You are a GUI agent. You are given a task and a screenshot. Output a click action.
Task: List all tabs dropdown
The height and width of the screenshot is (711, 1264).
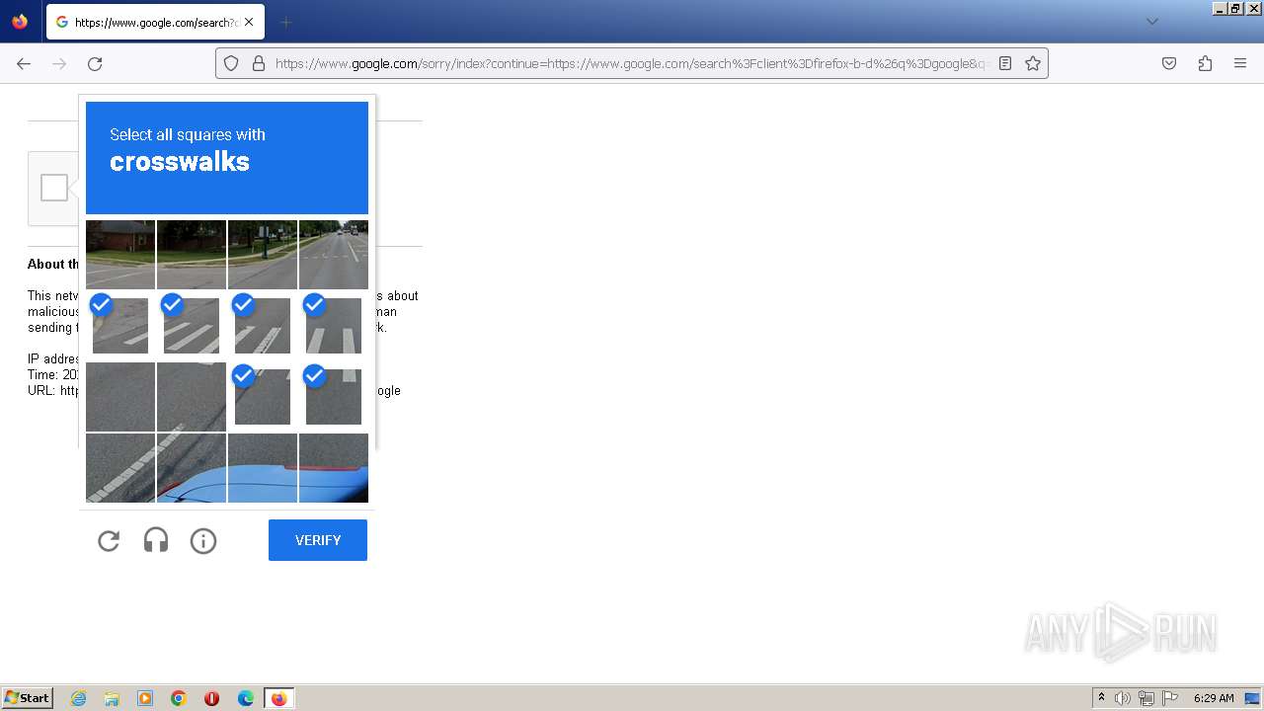(1151, 22)
